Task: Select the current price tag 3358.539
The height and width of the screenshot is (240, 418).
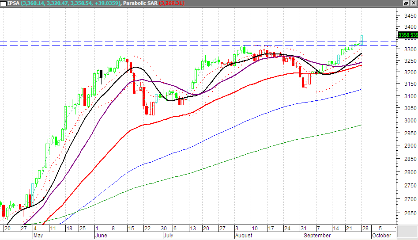Action: [408, 35]
